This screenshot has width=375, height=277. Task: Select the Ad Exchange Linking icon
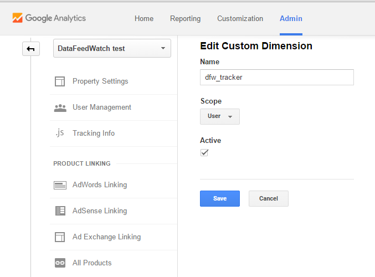coord(60,237)
